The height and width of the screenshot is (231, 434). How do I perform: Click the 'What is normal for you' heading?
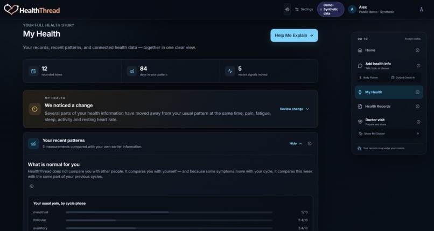[54, 165]
